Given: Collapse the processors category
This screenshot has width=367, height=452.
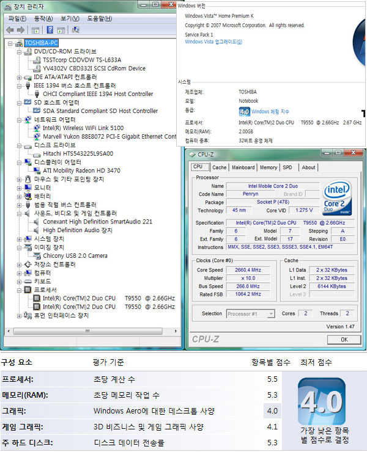Looking at the screenshot, I should tap(19, 290).
